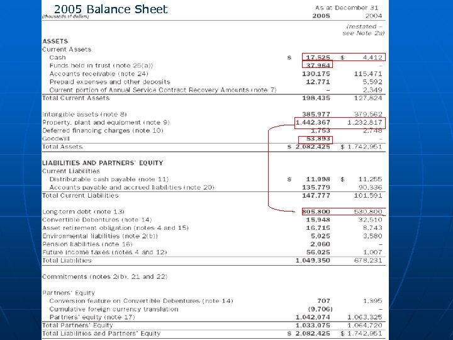Select the '(thousands of dollars)' caption
Screen dimensions: 453x340
(65, 16)
